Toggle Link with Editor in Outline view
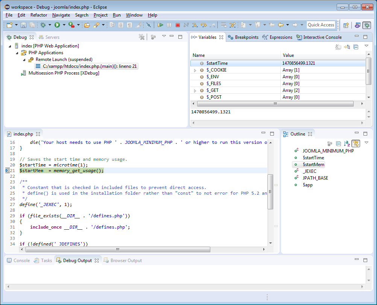This screenshot has height=305, width=377. pyautogui.click(x=356, y=143)
